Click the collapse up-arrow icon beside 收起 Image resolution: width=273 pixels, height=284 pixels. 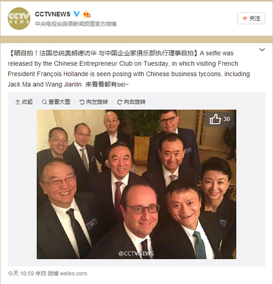pos(18,102)
